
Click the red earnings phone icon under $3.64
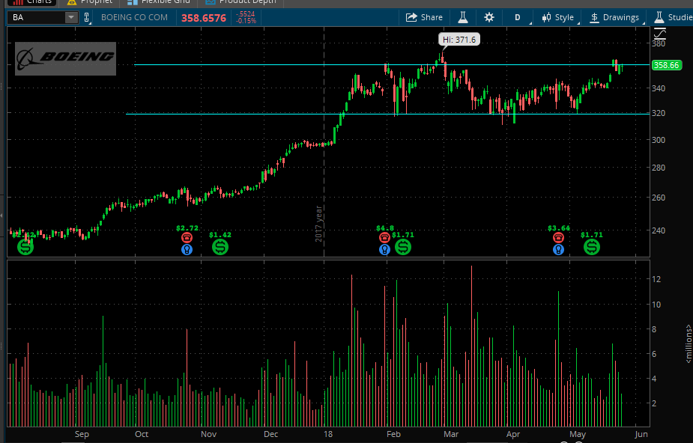coord(559,238)
